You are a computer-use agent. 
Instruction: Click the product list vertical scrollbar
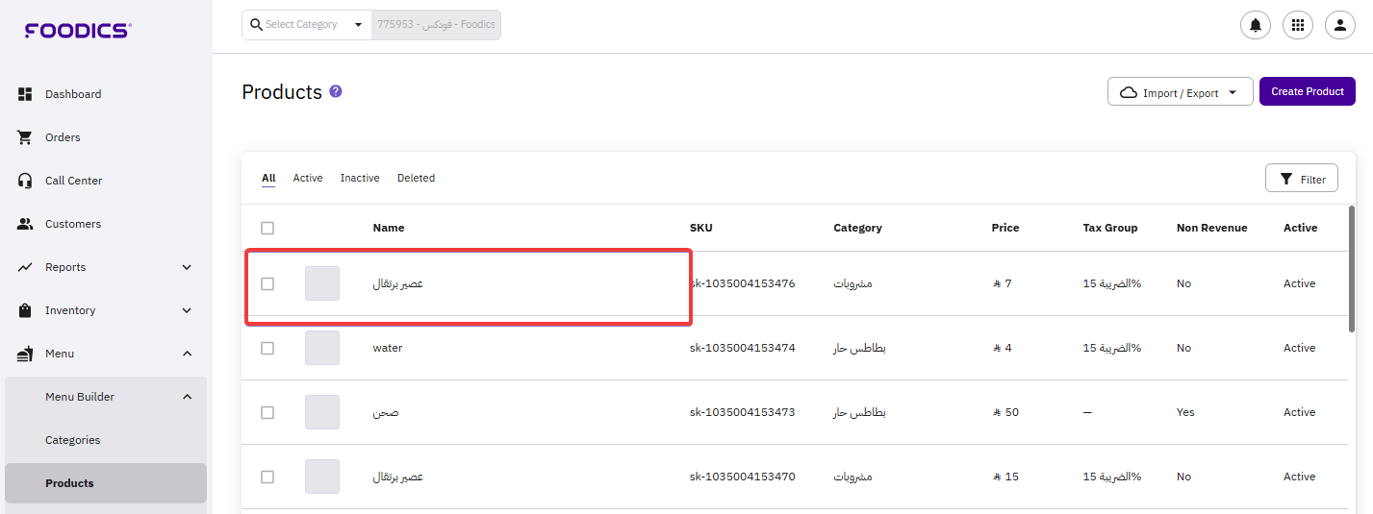pyautogui.click(x=1352, y=269)
